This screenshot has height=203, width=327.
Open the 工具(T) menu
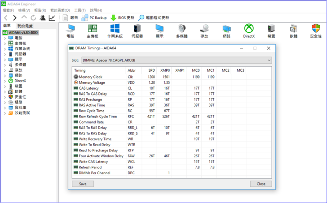[80, 10]
